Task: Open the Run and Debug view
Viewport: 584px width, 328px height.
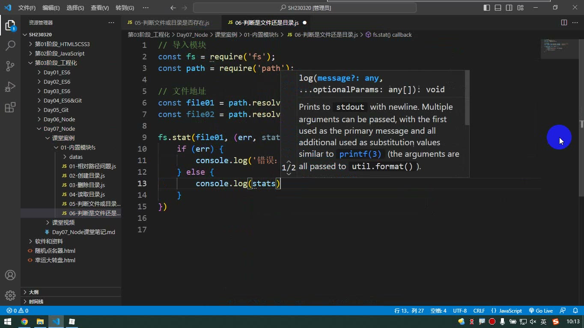Action: click(10, 87)
